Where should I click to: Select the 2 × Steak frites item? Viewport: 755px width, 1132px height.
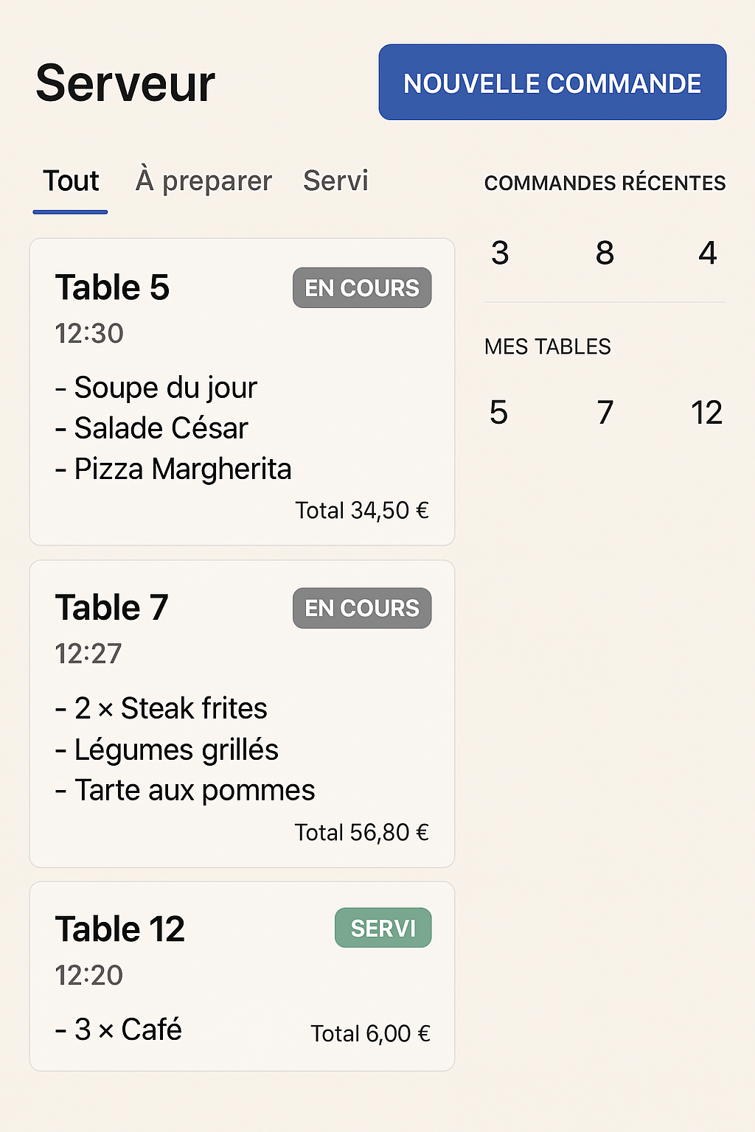(161, 709)
